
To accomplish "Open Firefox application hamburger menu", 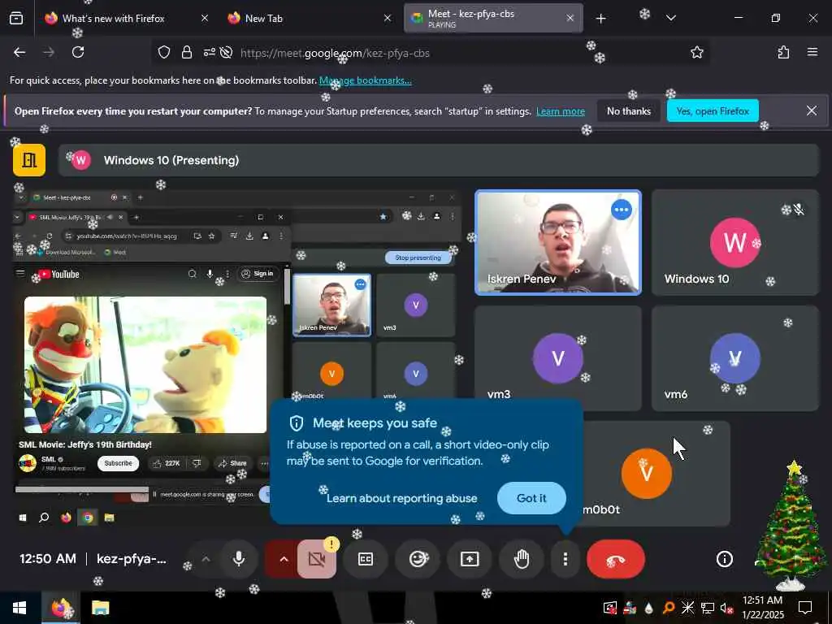I will tap(812, 52).
